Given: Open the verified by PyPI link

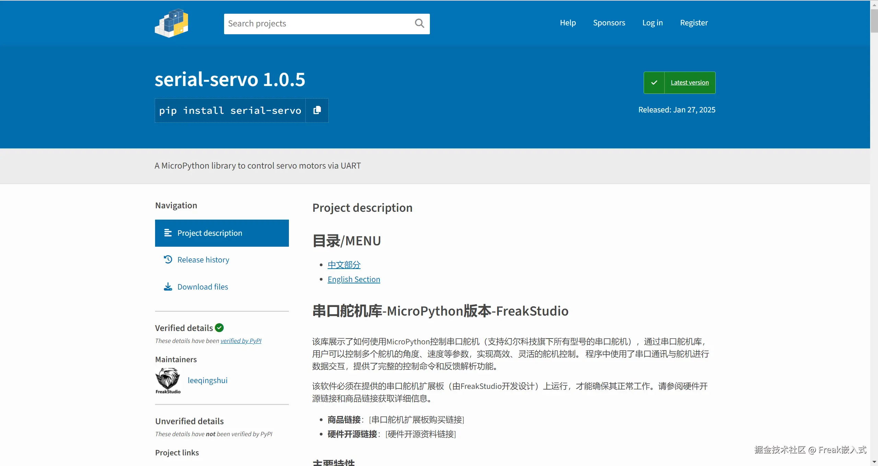Looking at the screenshot, I should click(x=241, y=341).
